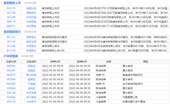This screenshot has height=104, width=170.
Task: Open stock code 001270 link
Action: (11, 8)
